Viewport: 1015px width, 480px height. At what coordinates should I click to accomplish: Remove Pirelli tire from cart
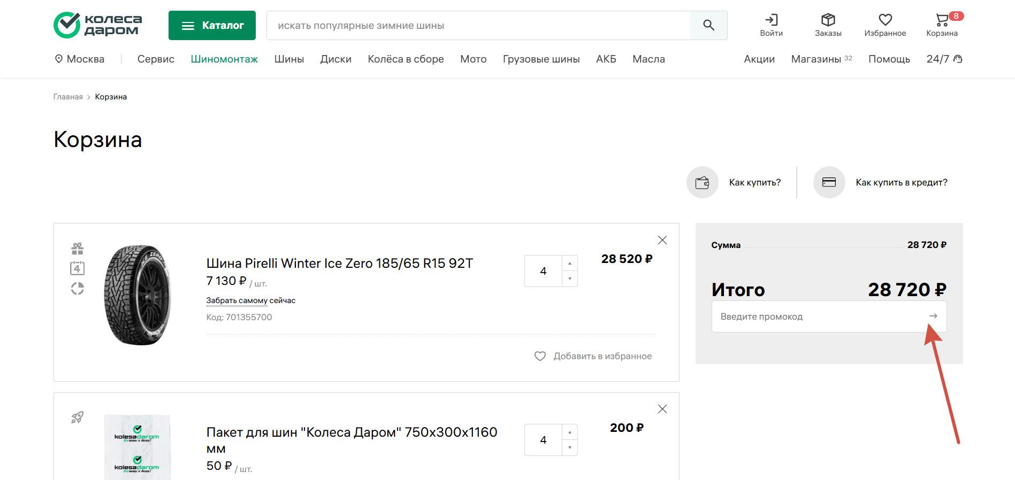pos(662,240)
